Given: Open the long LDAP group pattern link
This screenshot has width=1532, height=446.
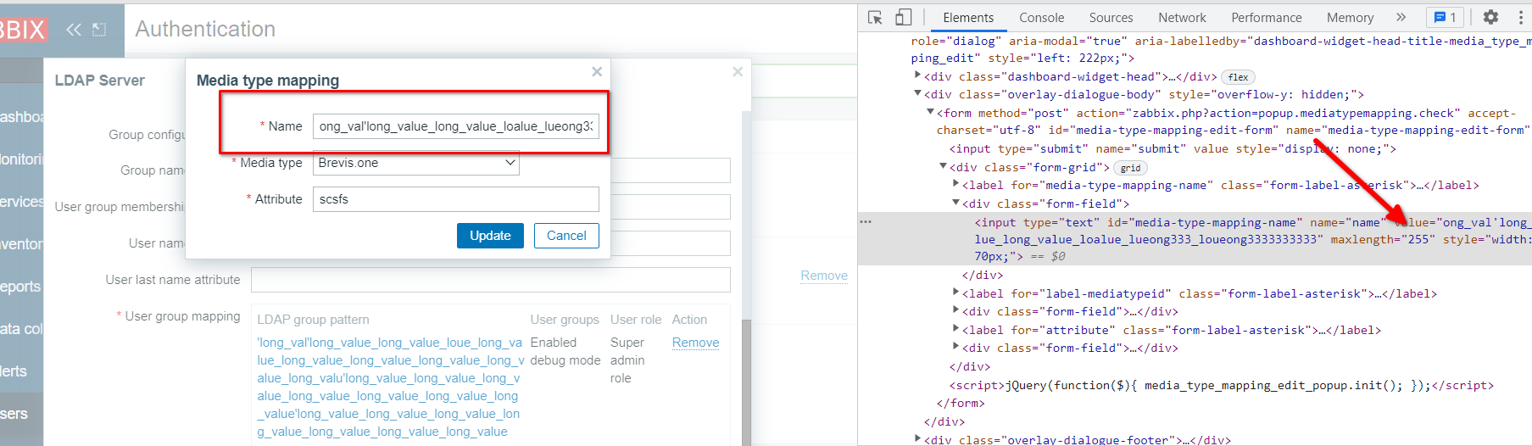Looking at the screenshot, I should 390,387.
